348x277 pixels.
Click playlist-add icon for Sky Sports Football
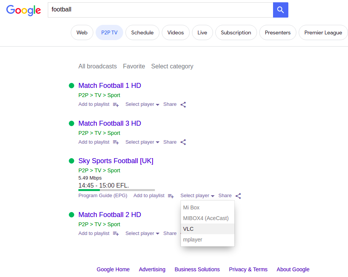point(171,196)
